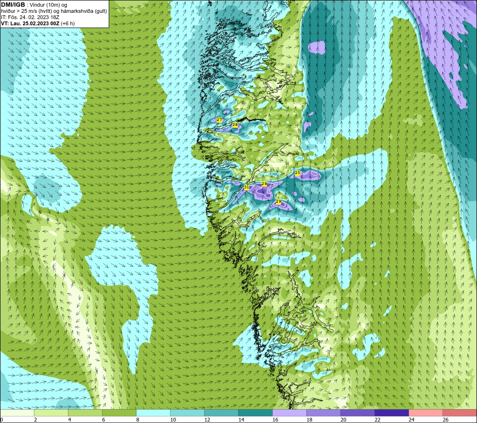
Task: Click the "DMI/IGB : Vindur (10m) og" title text
Action: pyautogui.click(x=34, y=5)
